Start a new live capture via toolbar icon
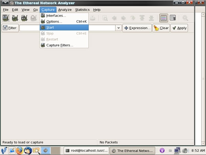This screenshot has width=206, height=155. (24, 18)
